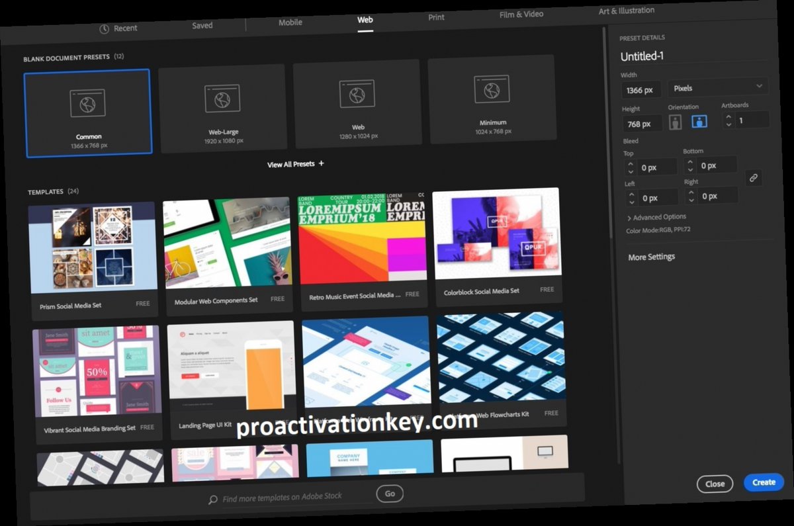Screen dimensions: 794x526
Task: Switch to the Print tab
Action: 436,17
